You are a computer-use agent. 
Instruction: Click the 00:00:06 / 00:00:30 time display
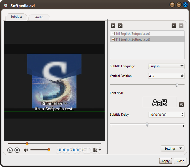[x=71, y=150]
